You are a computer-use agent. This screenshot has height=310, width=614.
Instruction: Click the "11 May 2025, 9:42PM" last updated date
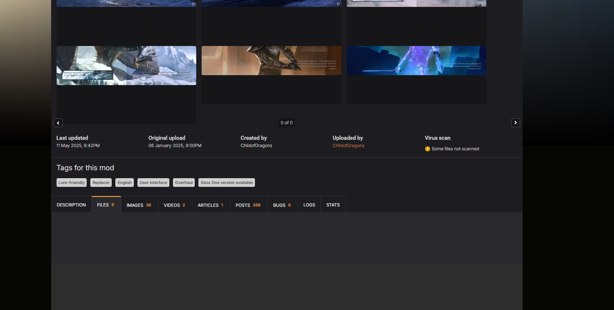click(x=78, y=146)
